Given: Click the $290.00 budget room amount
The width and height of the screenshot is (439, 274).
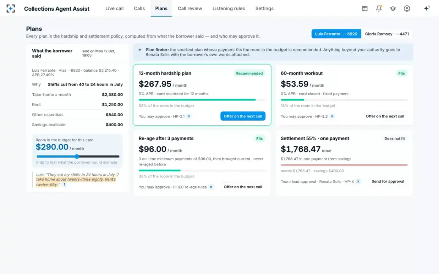Looking at the screenshot, I should [52, 147].
